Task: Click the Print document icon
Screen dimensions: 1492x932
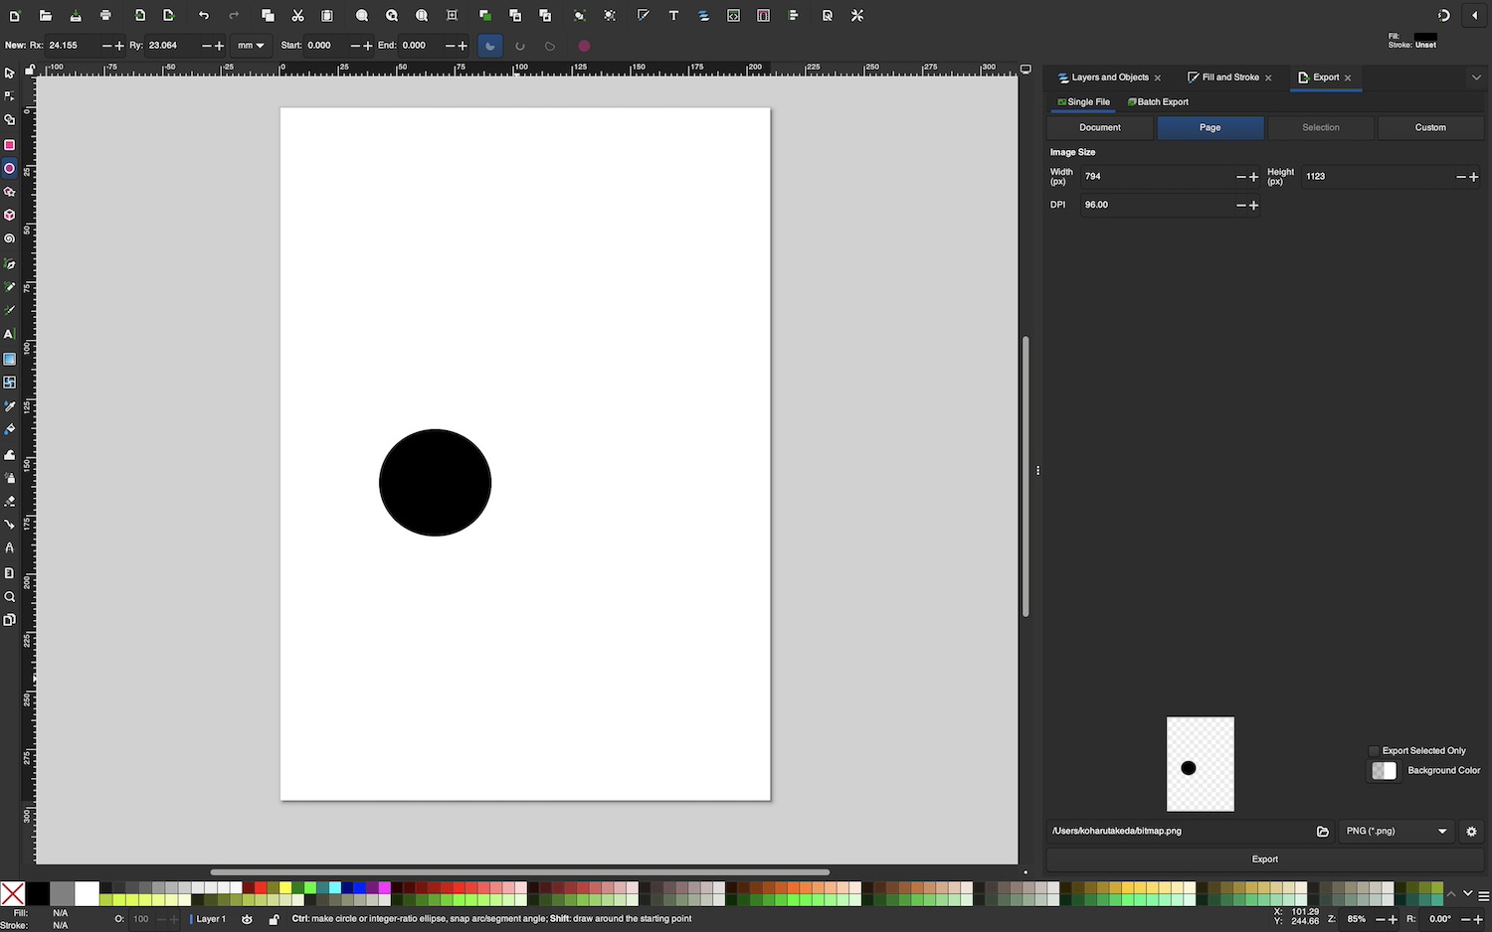Action: tap(105, 16)
